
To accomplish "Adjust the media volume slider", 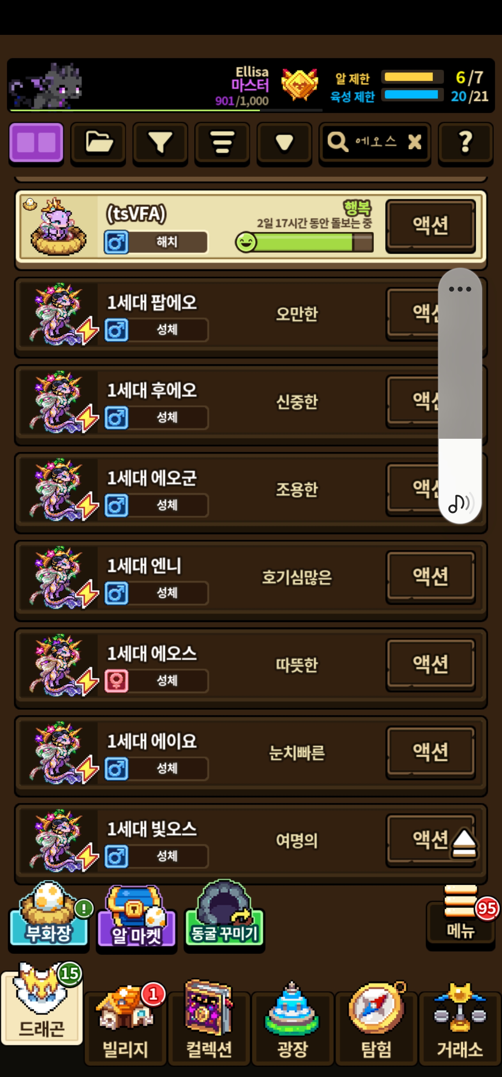I will pyautogui.click(x=460, y=396).
